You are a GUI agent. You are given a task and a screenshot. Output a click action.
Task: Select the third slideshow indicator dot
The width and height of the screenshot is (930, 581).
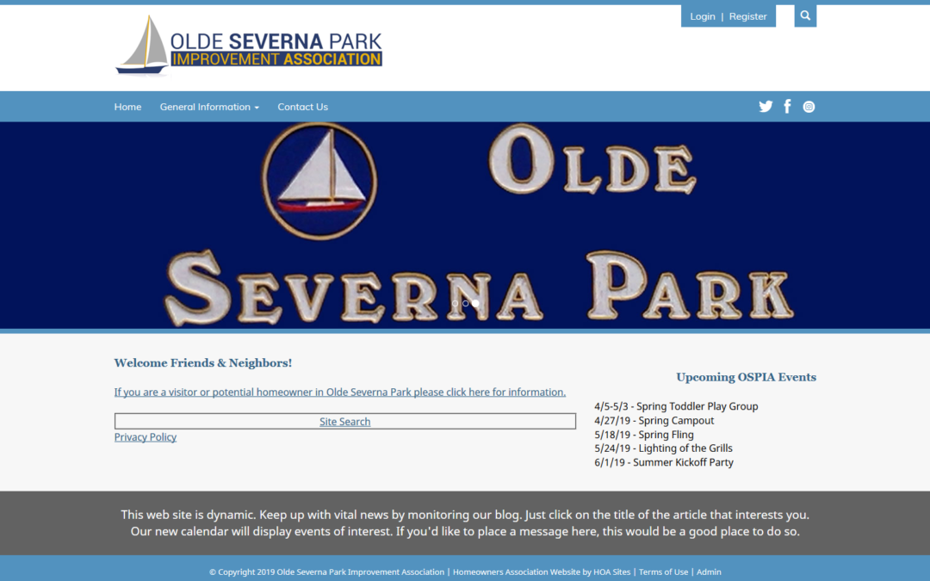click(x=475, y=304)
